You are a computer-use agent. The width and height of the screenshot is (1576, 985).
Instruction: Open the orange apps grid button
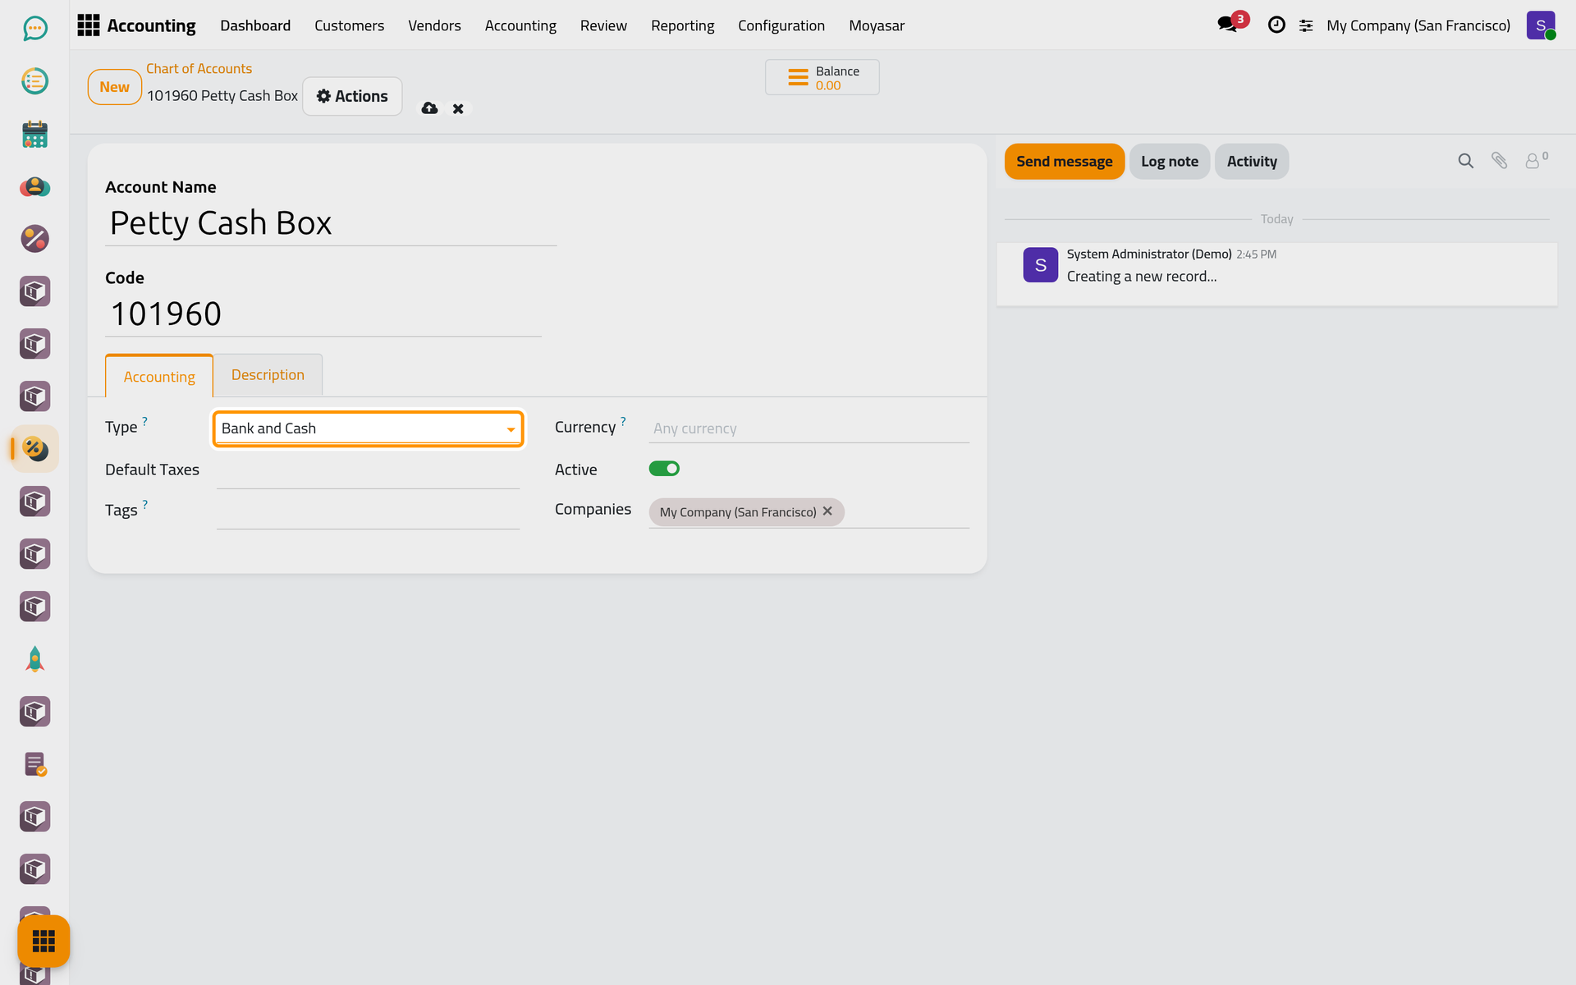point(44,941)
